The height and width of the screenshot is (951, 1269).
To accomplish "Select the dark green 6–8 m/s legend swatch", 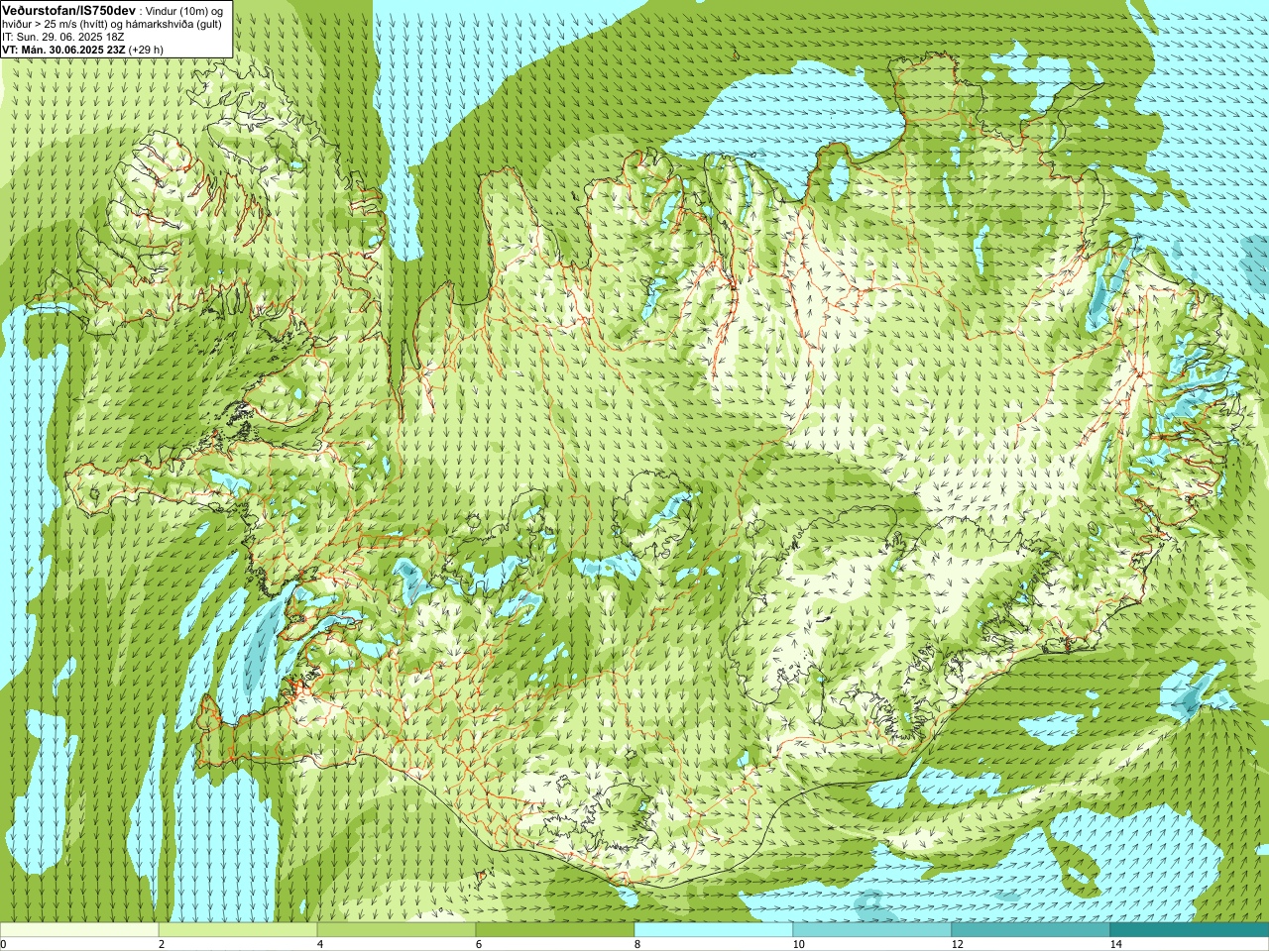I will (555, 930).
